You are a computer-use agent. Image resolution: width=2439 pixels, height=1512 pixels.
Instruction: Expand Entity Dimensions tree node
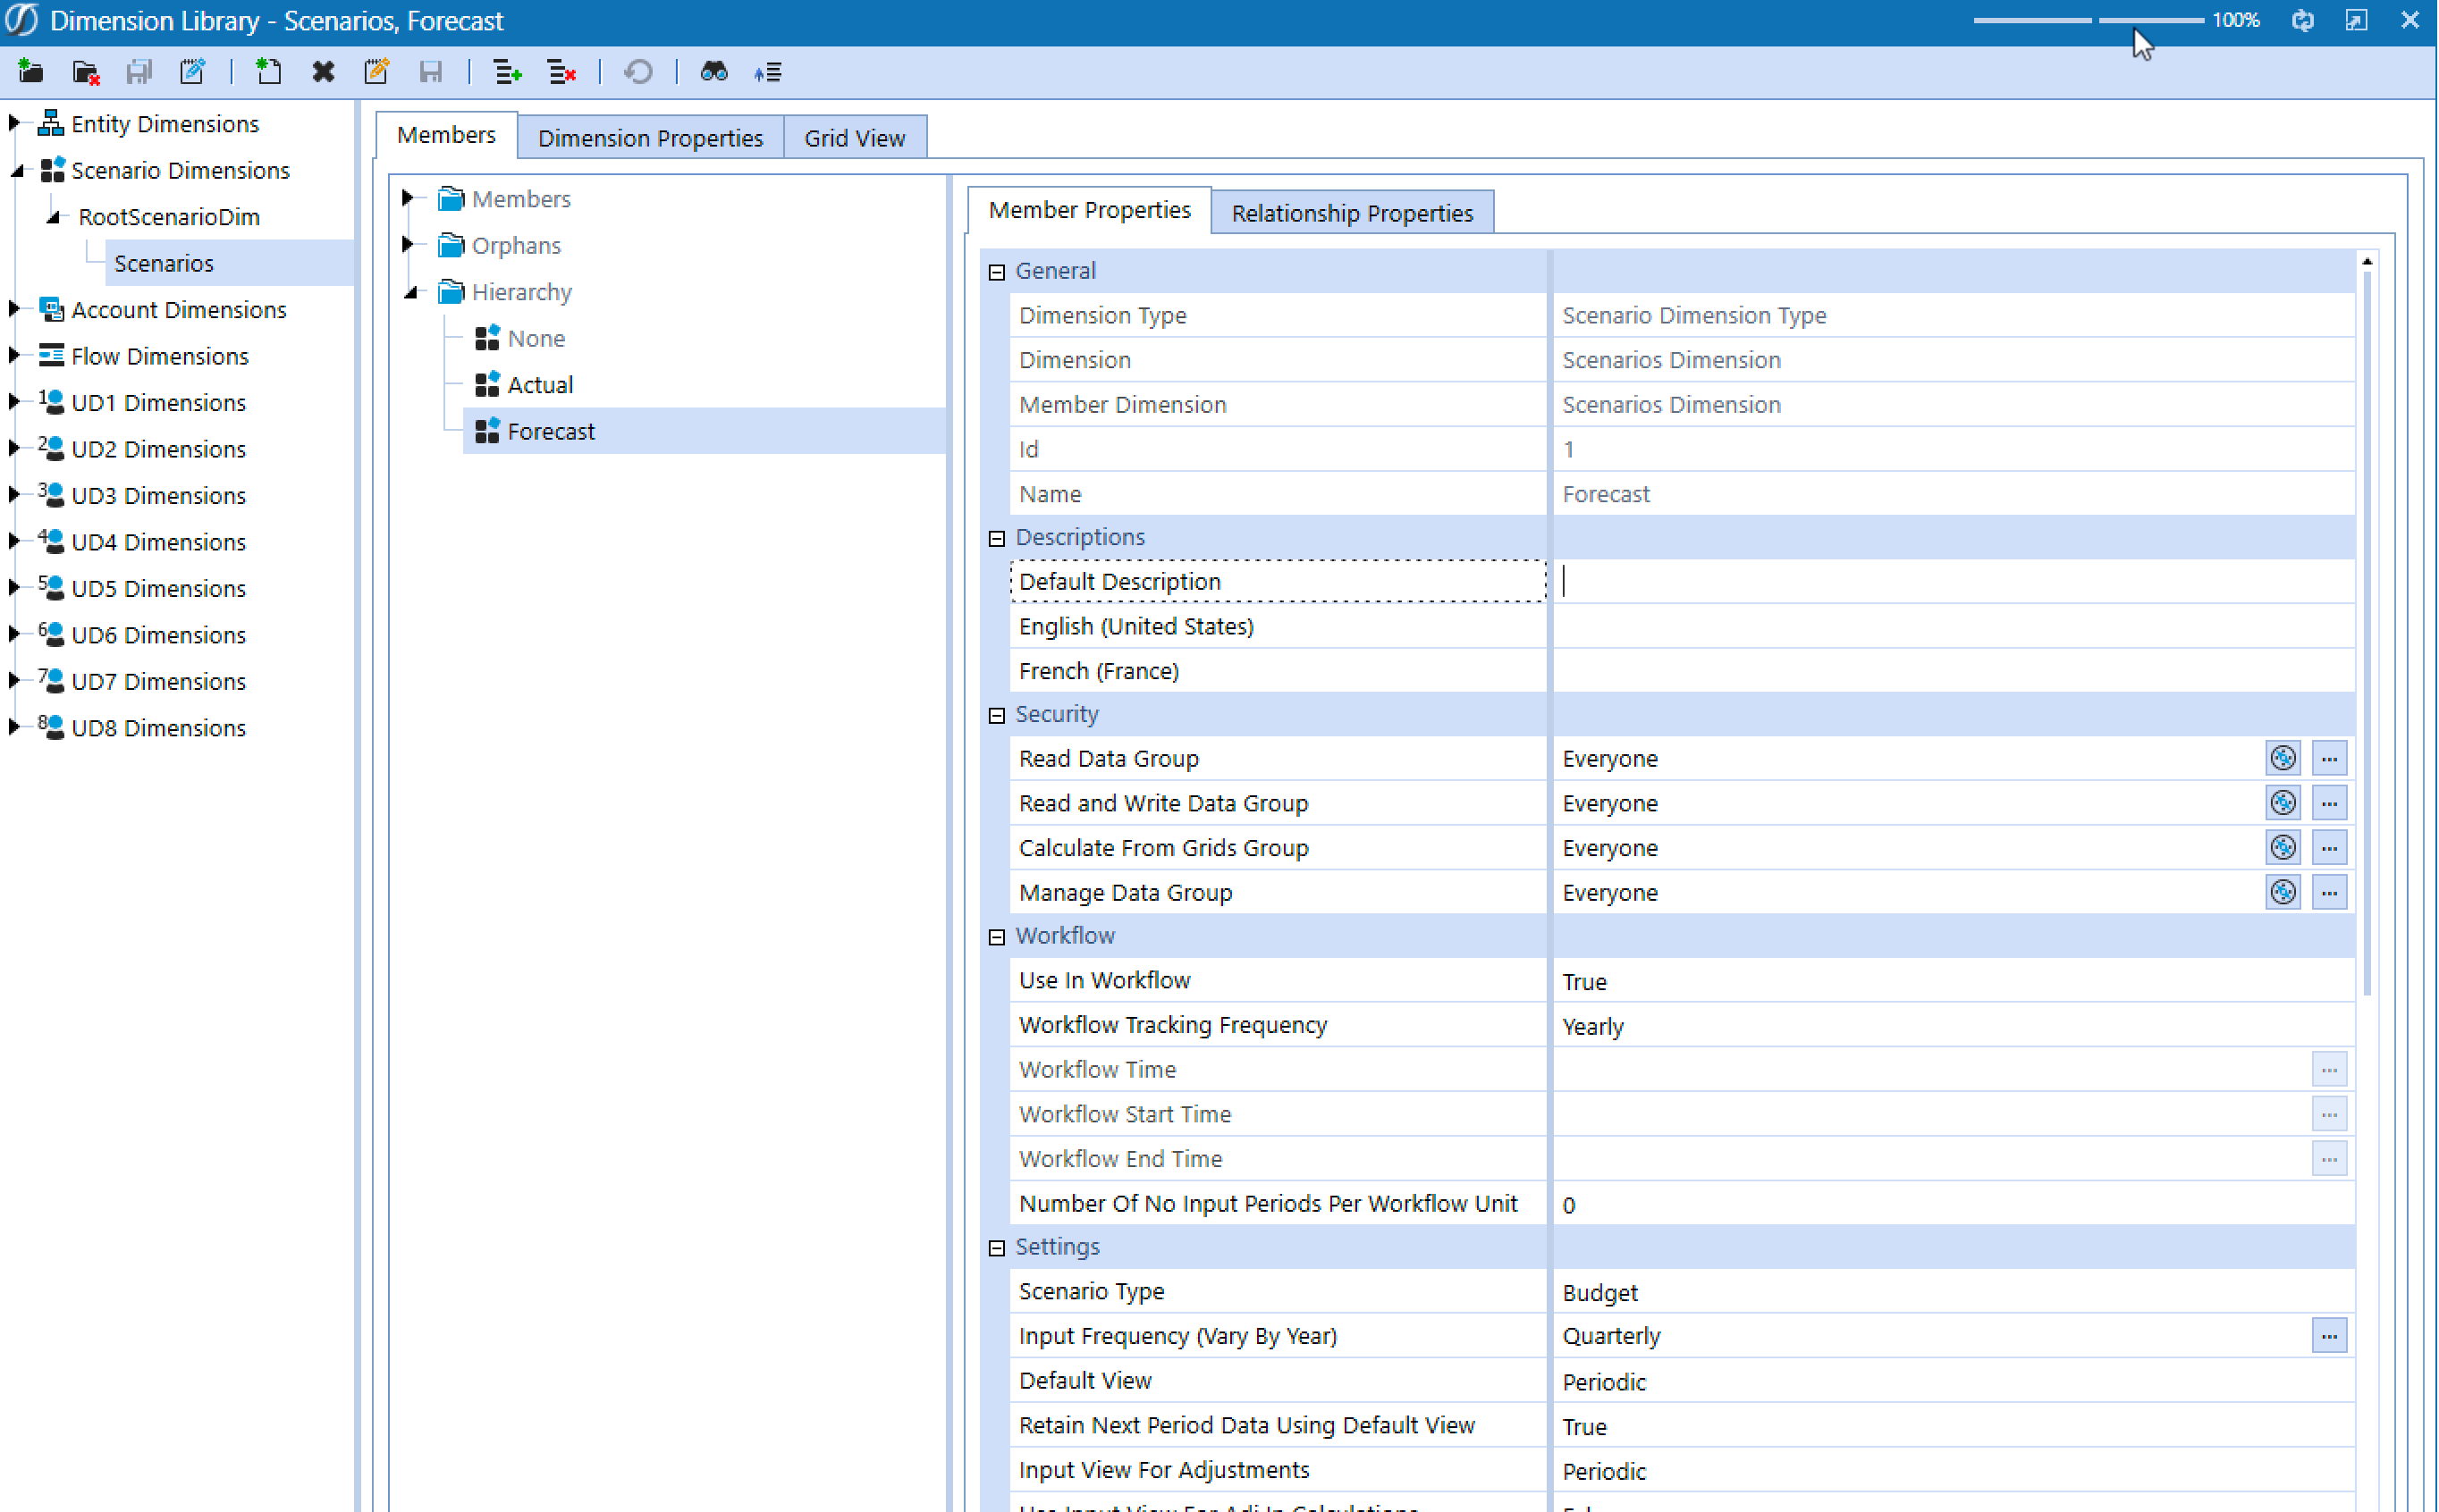(14, 123)
